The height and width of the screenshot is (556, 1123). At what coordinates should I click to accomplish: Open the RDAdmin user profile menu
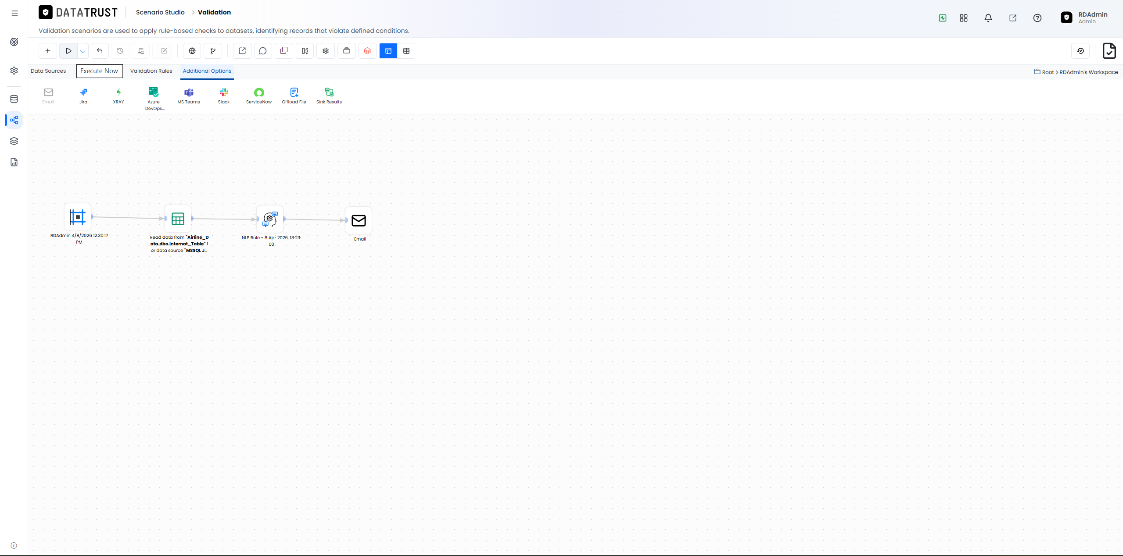click(1084, 18)
